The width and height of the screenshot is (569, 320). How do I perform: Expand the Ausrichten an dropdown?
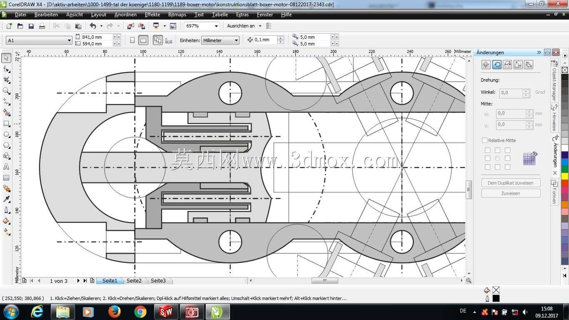[x=260, y=26]
